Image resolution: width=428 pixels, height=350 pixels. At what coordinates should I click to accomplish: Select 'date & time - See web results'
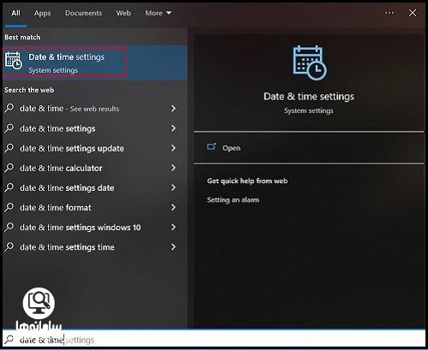69,109
